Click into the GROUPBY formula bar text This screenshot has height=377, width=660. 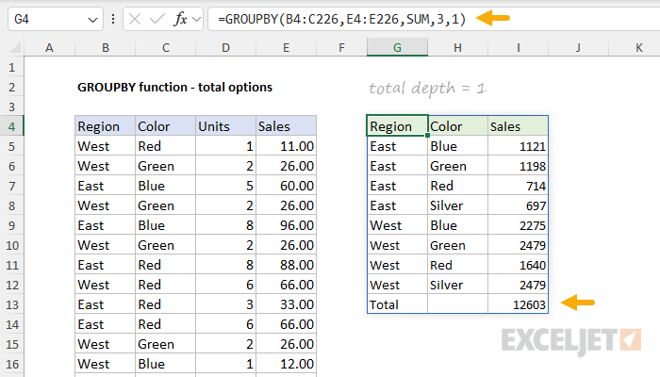pos(341,19)
